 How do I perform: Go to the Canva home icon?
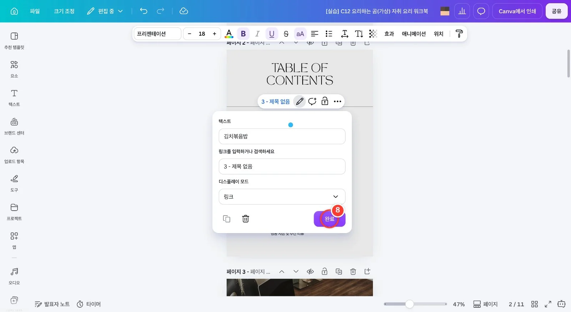tap(14, 11)
